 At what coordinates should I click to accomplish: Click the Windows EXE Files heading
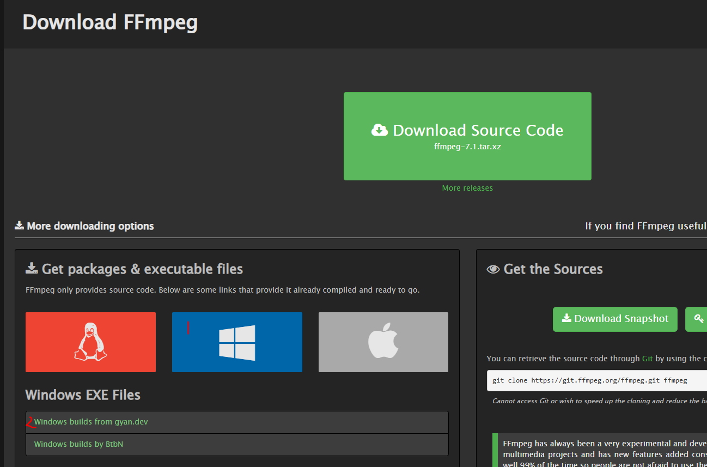[83, 395]
